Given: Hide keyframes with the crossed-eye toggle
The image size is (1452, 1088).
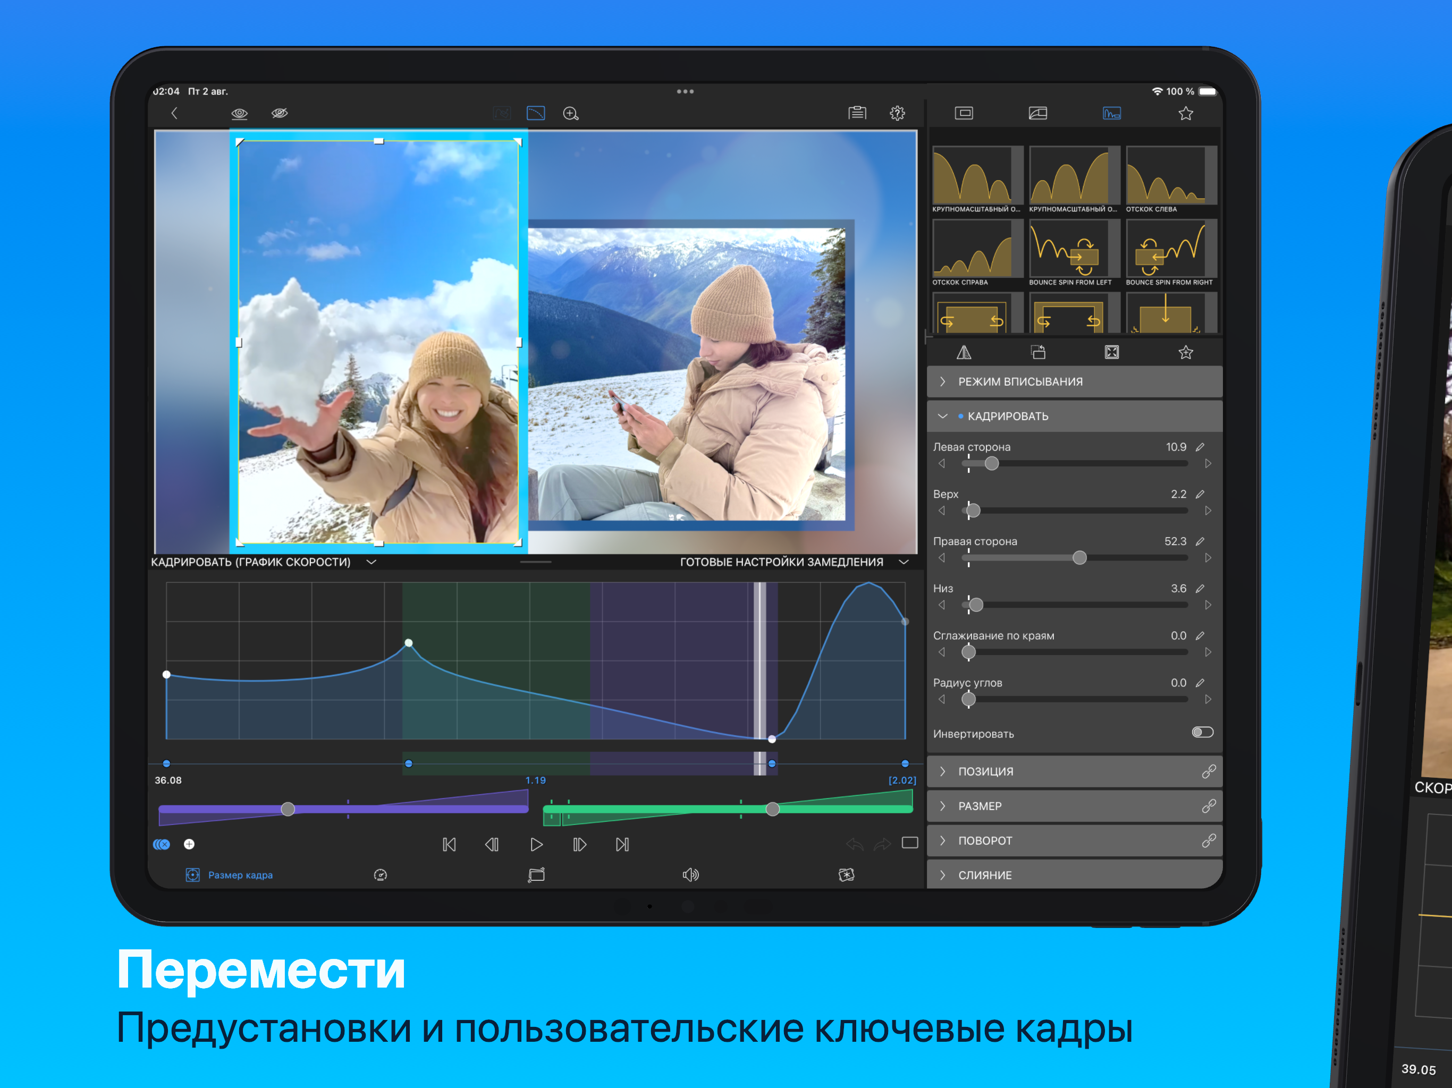Looking at the screenshot, I should click(279, 113).
